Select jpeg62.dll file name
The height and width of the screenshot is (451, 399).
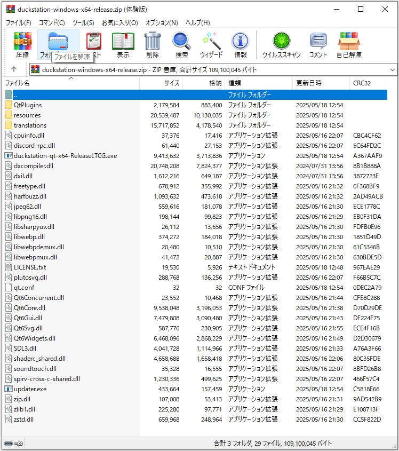(27, 206)
